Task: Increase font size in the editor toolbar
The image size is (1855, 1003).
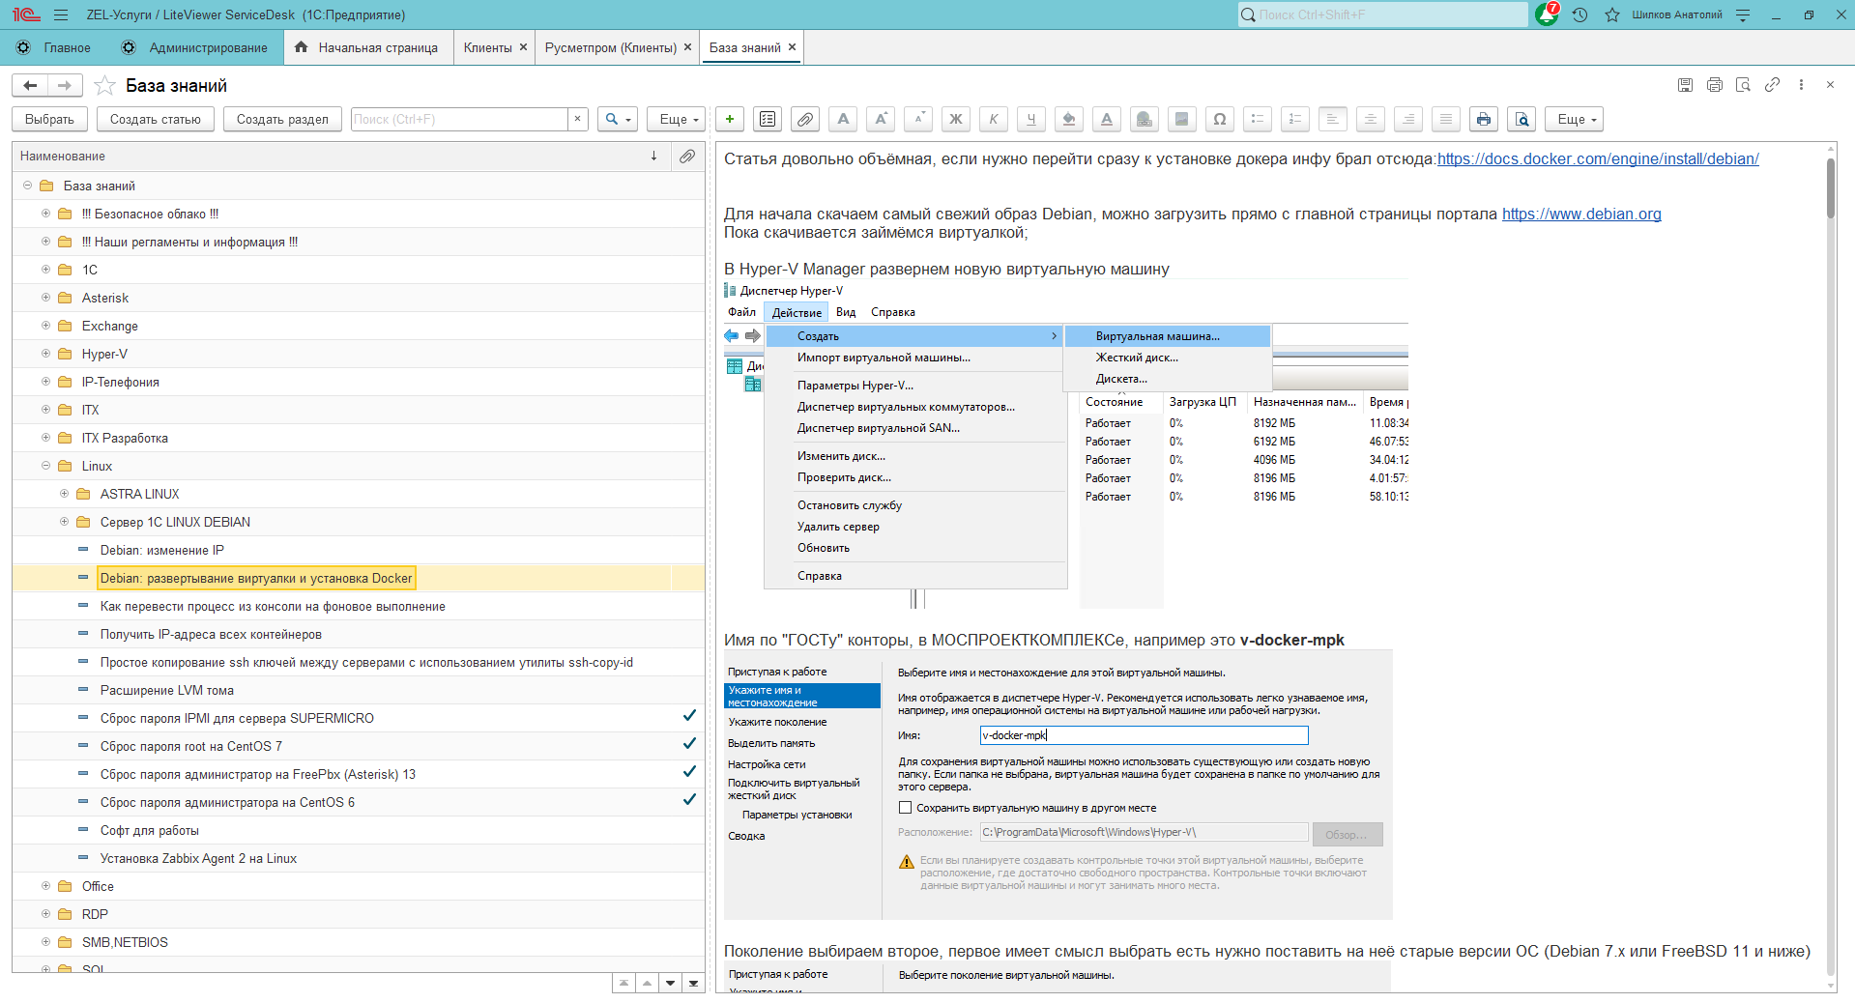Action: 881,119
